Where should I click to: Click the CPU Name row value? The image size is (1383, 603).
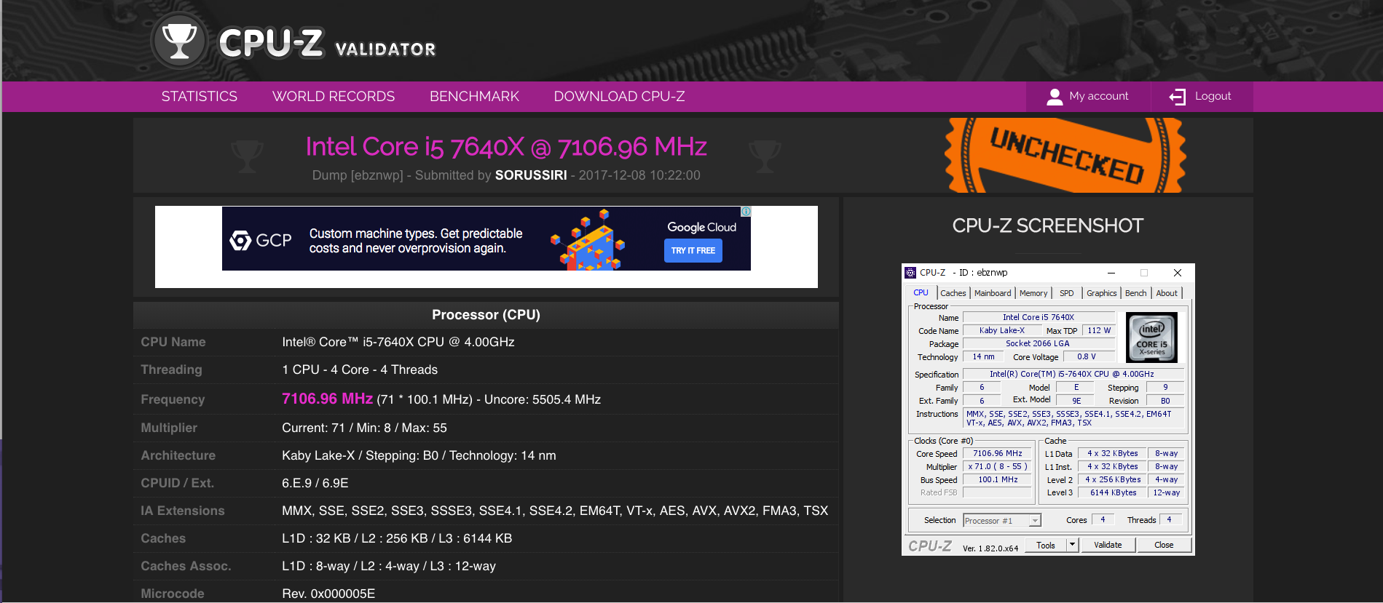(398, 342)
